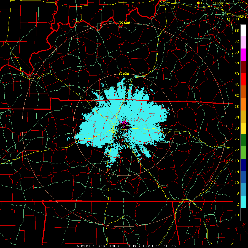Select the 58 legend value
The height and width of the screenshot is (248, 248).
(x=237, y=52)
